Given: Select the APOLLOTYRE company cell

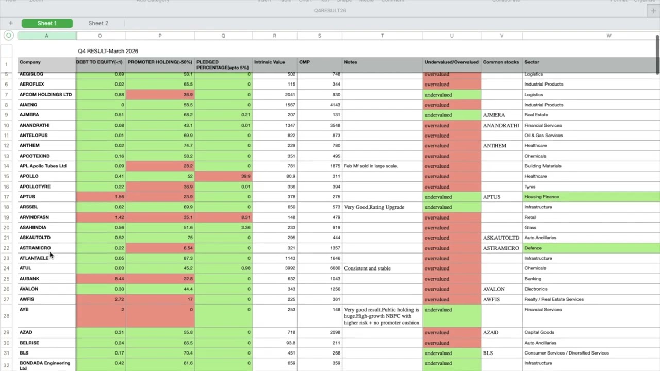Looking at the screenshot, I should (46, 187).
